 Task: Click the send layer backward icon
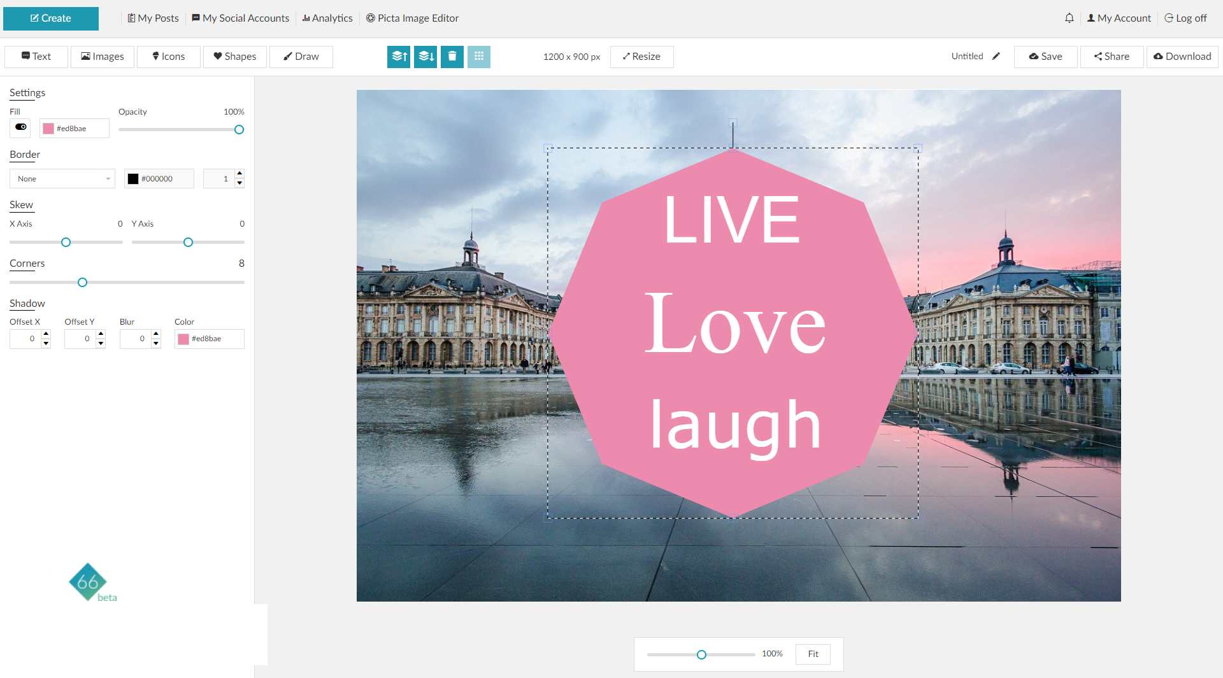coord(426,57)
